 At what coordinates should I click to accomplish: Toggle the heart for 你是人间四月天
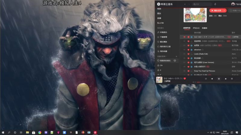[189, 67]
